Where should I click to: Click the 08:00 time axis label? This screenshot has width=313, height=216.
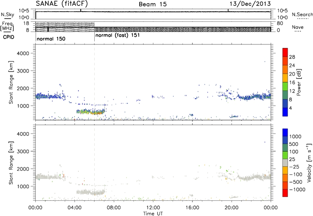point(114,208)
